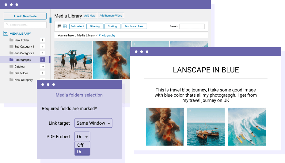
Task: Click the Sub Category 1 folder icon
Action: pos(11,46)
